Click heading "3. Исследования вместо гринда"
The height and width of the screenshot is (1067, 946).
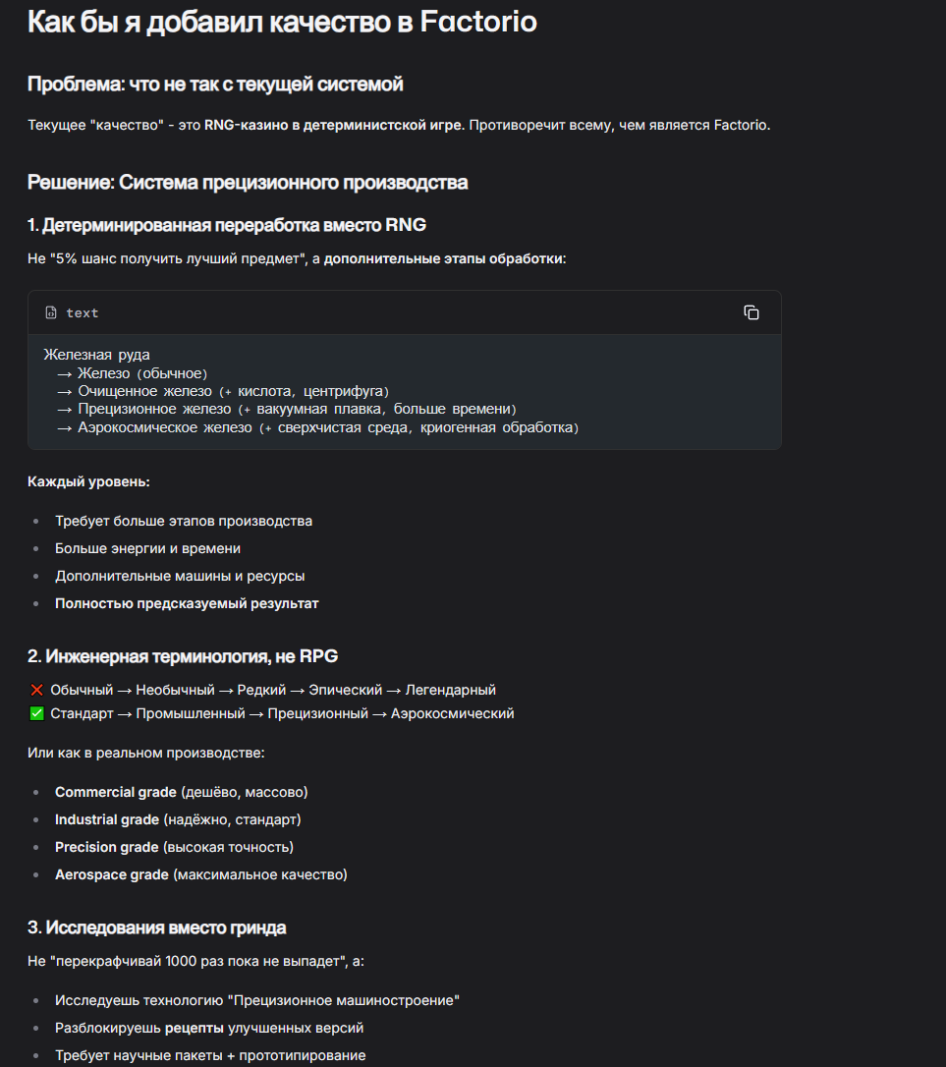(157, 927)
